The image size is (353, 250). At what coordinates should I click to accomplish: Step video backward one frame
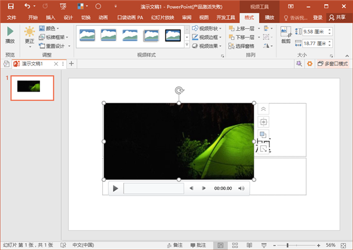click(191, 188)
